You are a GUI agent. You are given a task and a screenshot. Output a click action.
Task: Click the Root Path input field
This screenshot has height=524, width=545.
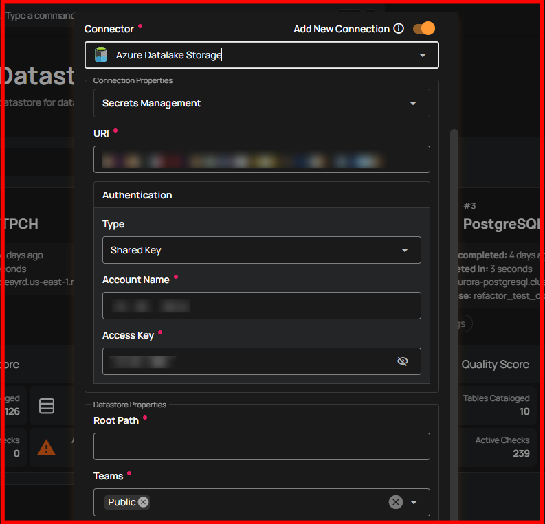[261, 446]
